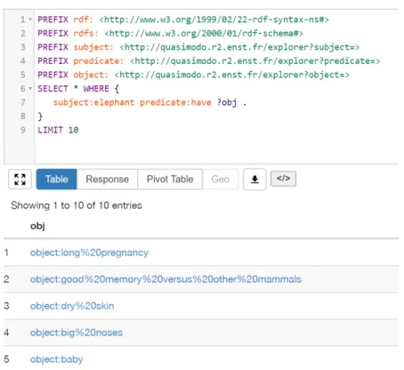Collapse the fold arrow on line 1
The height and width of the screenshot is (370, 404).
point(30,20)
